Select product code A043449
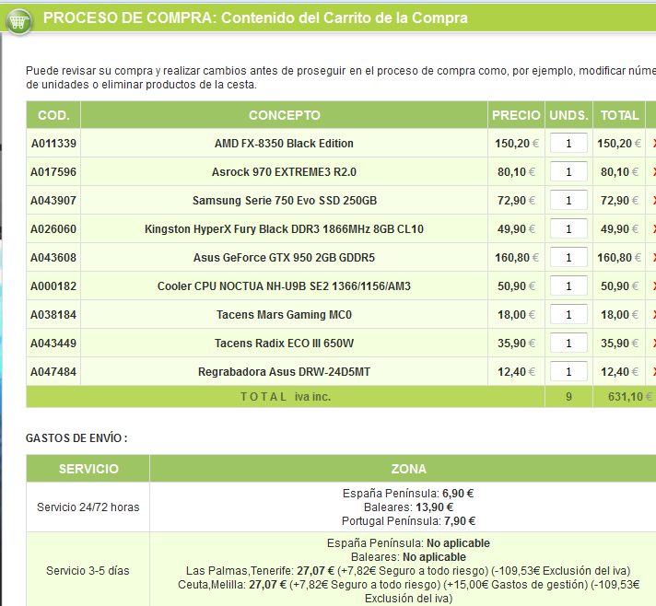656x606 pixels. point(53,344)
